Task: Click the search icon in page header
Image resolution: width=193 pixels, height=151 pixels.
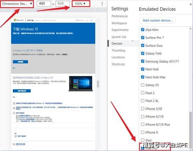Action: 87,20
